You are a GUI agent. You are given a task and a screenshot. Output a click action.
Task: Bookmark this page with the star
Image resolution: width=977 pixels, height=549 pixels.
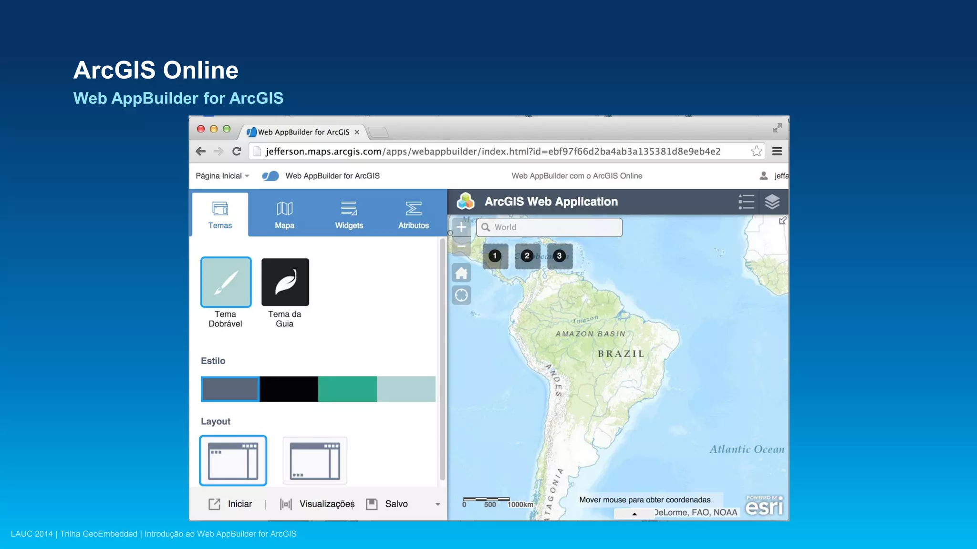click(756, 152)
